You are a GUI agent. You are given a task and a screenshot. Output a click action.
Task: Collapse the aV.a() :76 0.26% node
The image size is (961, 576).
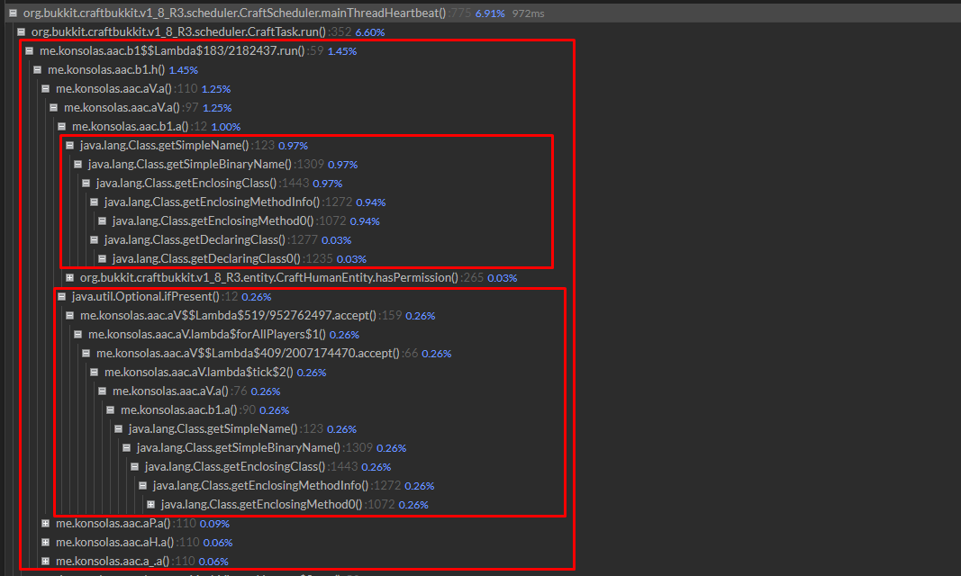[103, 391]
